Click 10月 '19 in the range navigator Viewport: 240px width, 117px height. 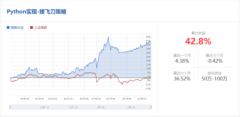[x=44, y=107]
